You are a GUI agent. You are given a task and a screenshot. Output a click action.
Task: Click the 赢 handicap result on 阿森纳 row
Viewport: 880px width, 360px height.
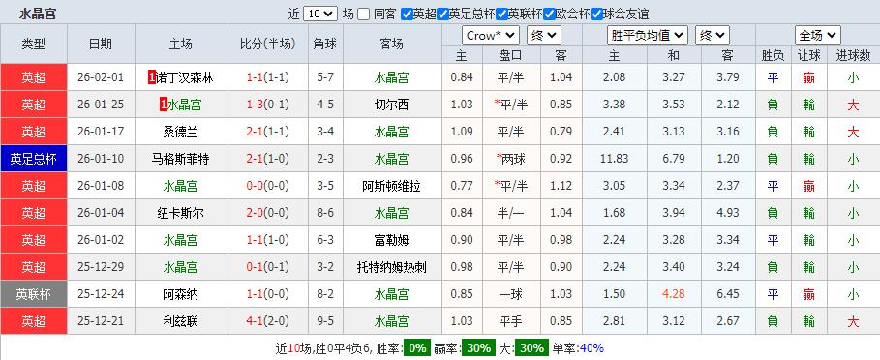808,294
